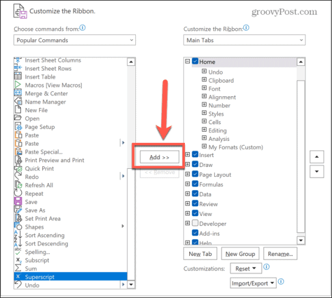This screenshot has width=332, height=298.
Task: Click the purple Save floppy icon
Action: pos(18,201)
